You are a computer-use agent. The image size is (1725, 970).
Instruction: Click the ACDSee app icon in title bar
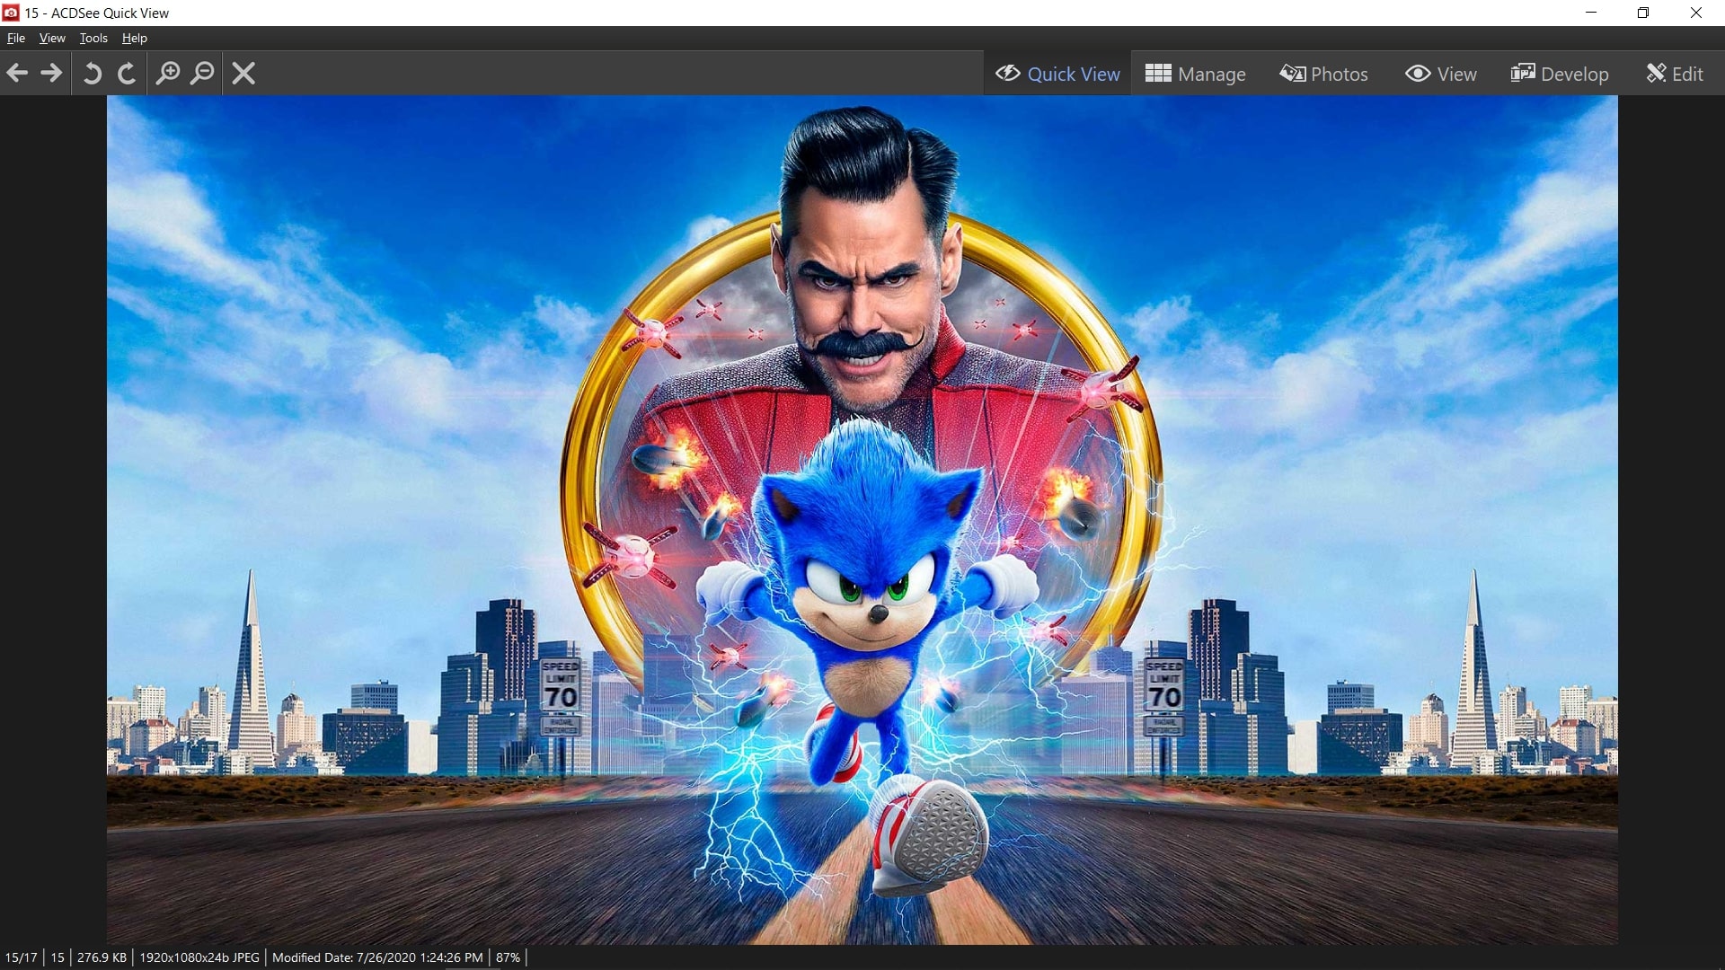click(11, 13)
